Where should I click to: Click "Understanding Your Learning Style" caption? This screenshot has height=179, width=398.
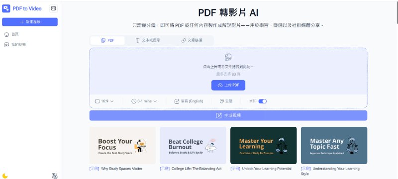(x=330, y=171)
